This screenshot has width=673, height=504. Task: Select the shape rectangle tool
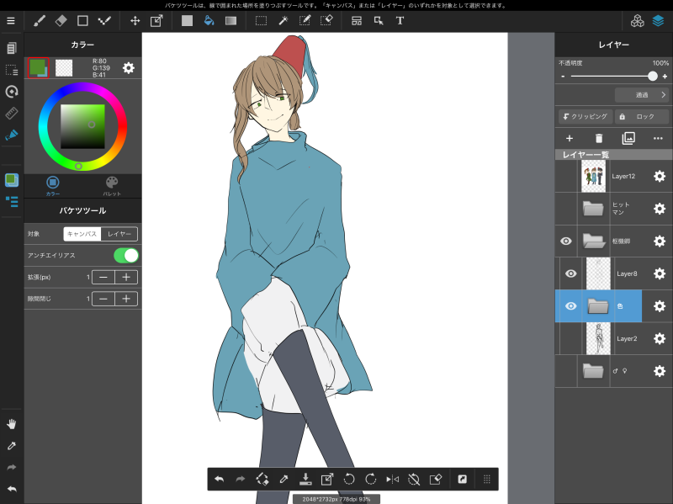(x=82, y=20)
